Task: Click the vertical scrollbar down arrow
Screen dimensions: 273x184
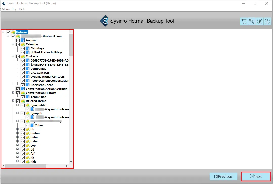Action: (71, 162)
